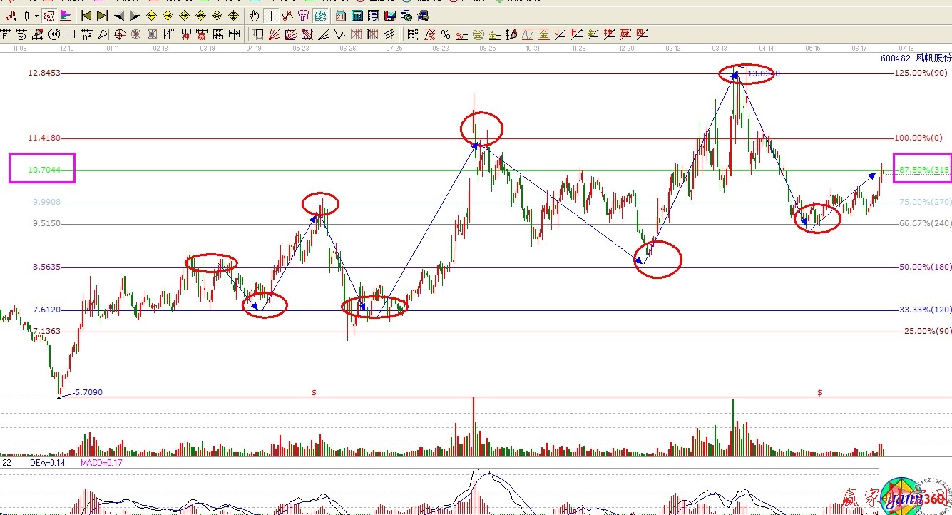Click the 12-10 date on time axis
The image size is (952, 515).
[x=67, y=49]
